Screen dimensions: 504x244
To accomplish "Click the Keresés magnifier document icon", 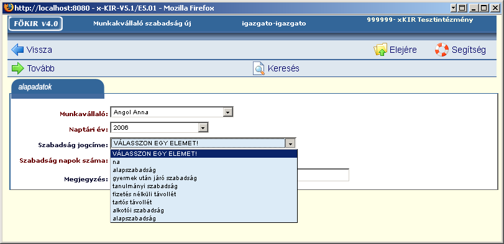I will (x=259, y=68).
